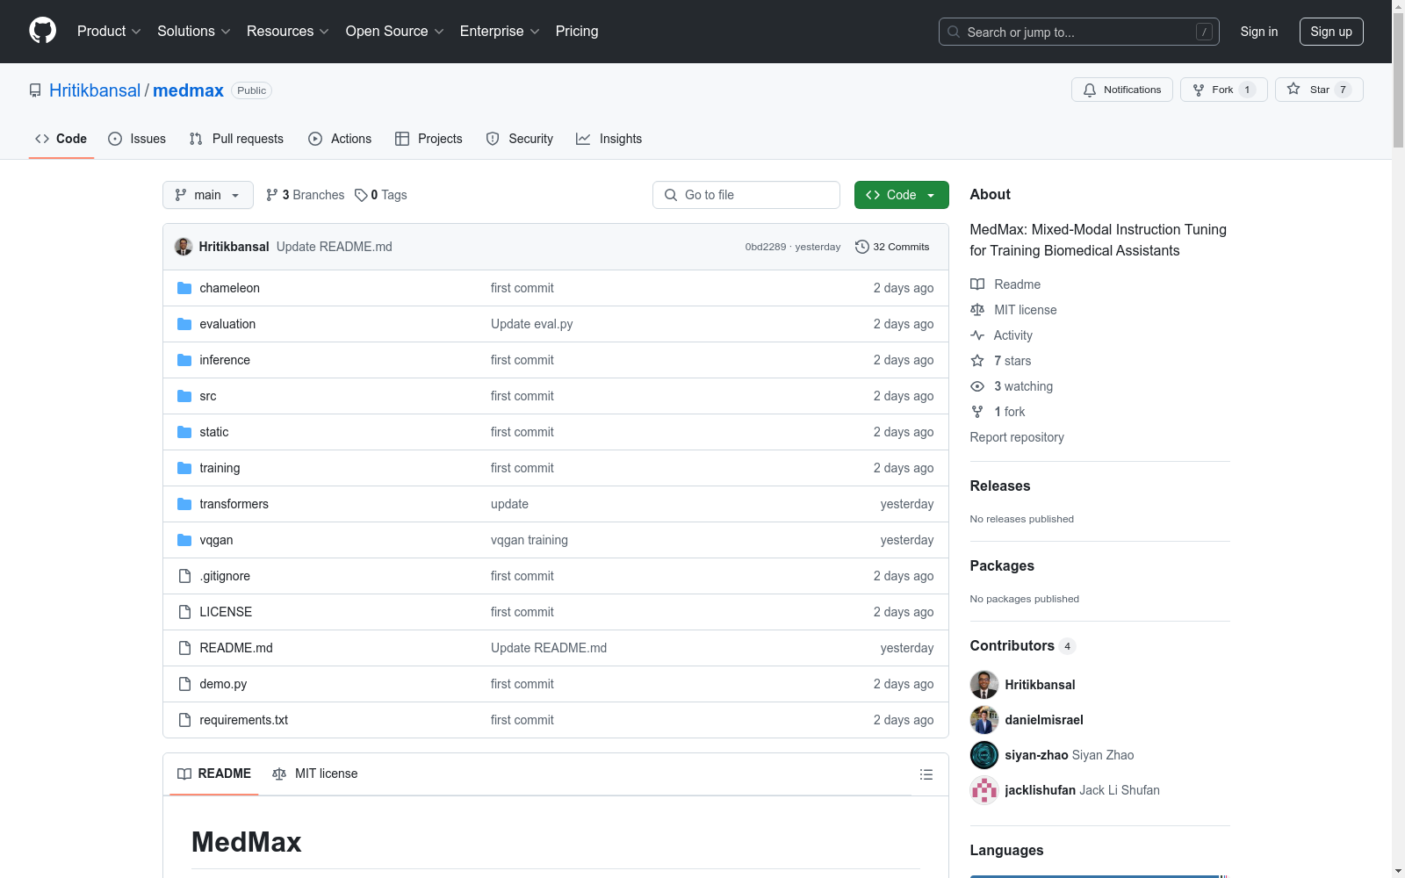This screenshot has height=878, width=1405.
Task: Open the Releases section heading
Action: [1000, 486]
